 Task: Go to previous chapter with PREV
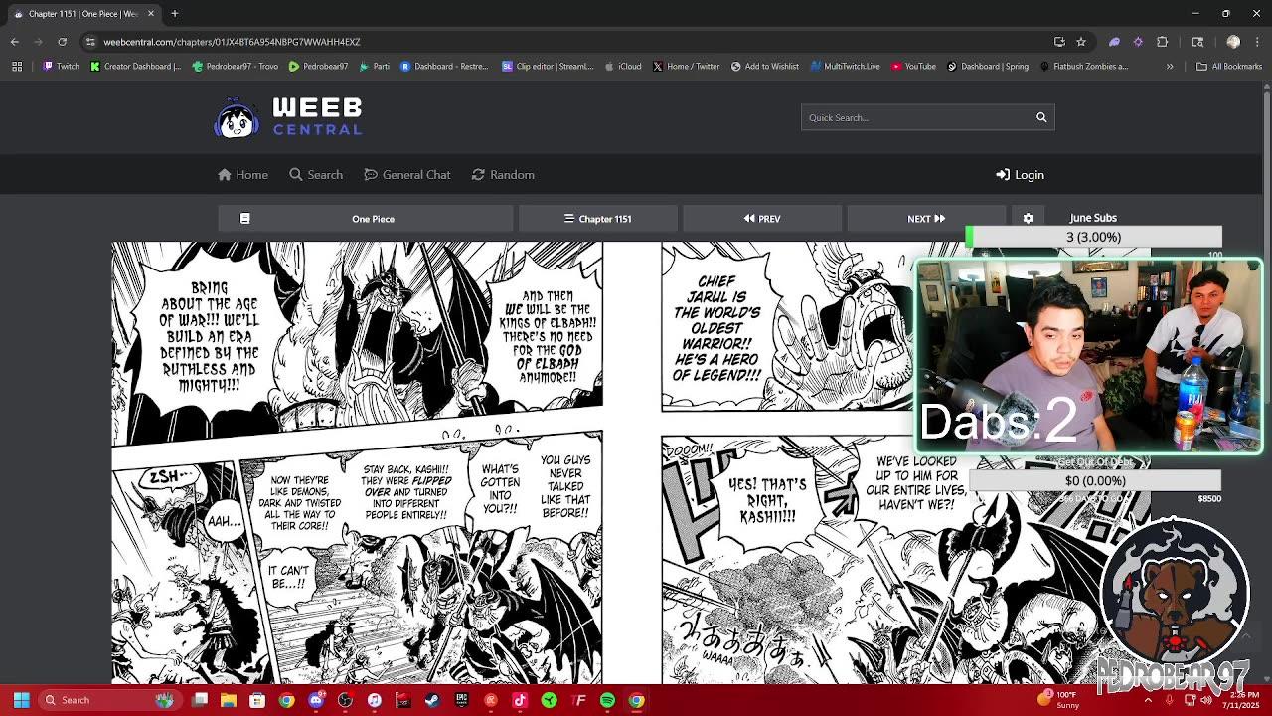click(x=762, y=219)
